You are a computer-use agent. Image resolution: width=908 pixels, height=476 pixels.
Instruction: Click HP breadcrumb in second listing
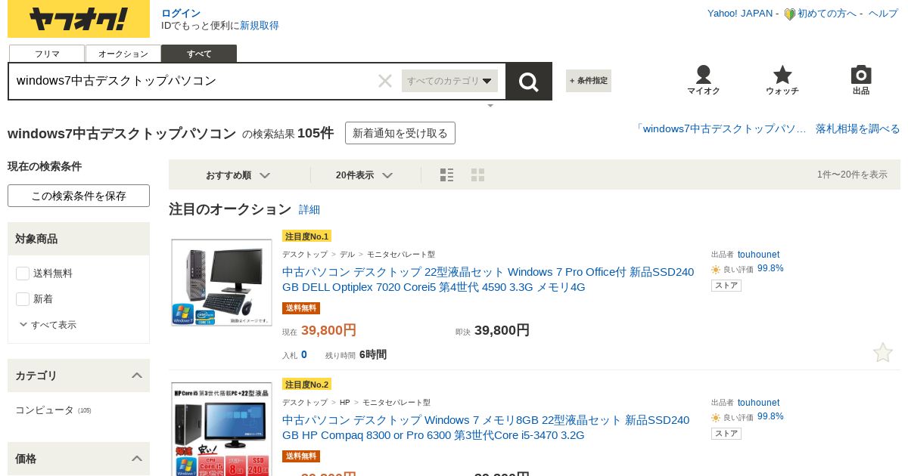pos(345,403)
